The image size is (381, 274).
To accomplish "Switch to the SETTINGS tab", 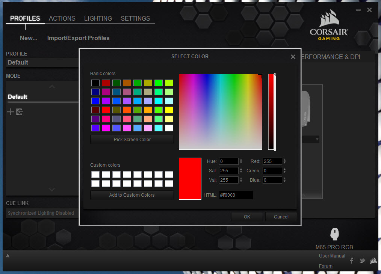I will (135, 18).
